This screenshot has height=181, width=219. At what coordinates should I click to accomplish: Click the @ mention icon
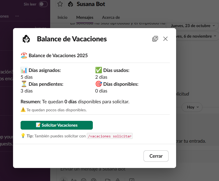(x=93, y=180)
